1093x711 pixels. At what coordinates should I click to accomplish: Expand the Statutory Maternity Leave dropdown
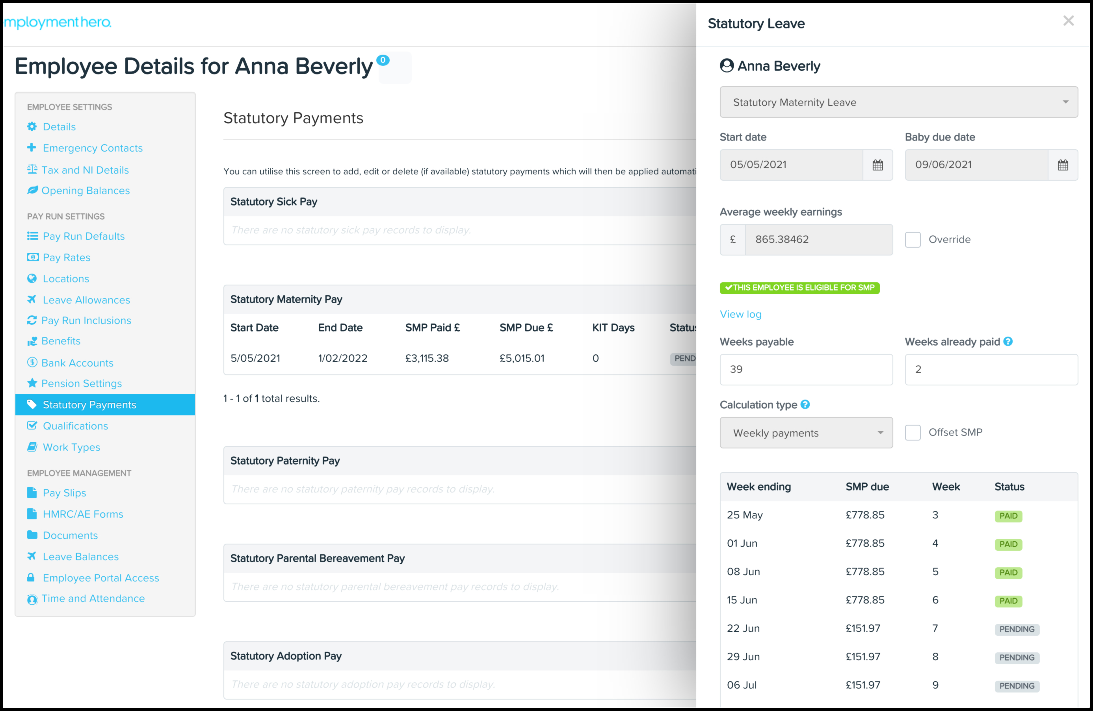[x=898, y=102]
